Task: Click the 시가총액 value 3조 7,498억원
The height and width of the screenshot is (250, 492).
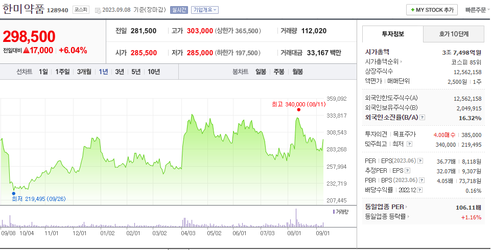Action: tap(462, 53)
